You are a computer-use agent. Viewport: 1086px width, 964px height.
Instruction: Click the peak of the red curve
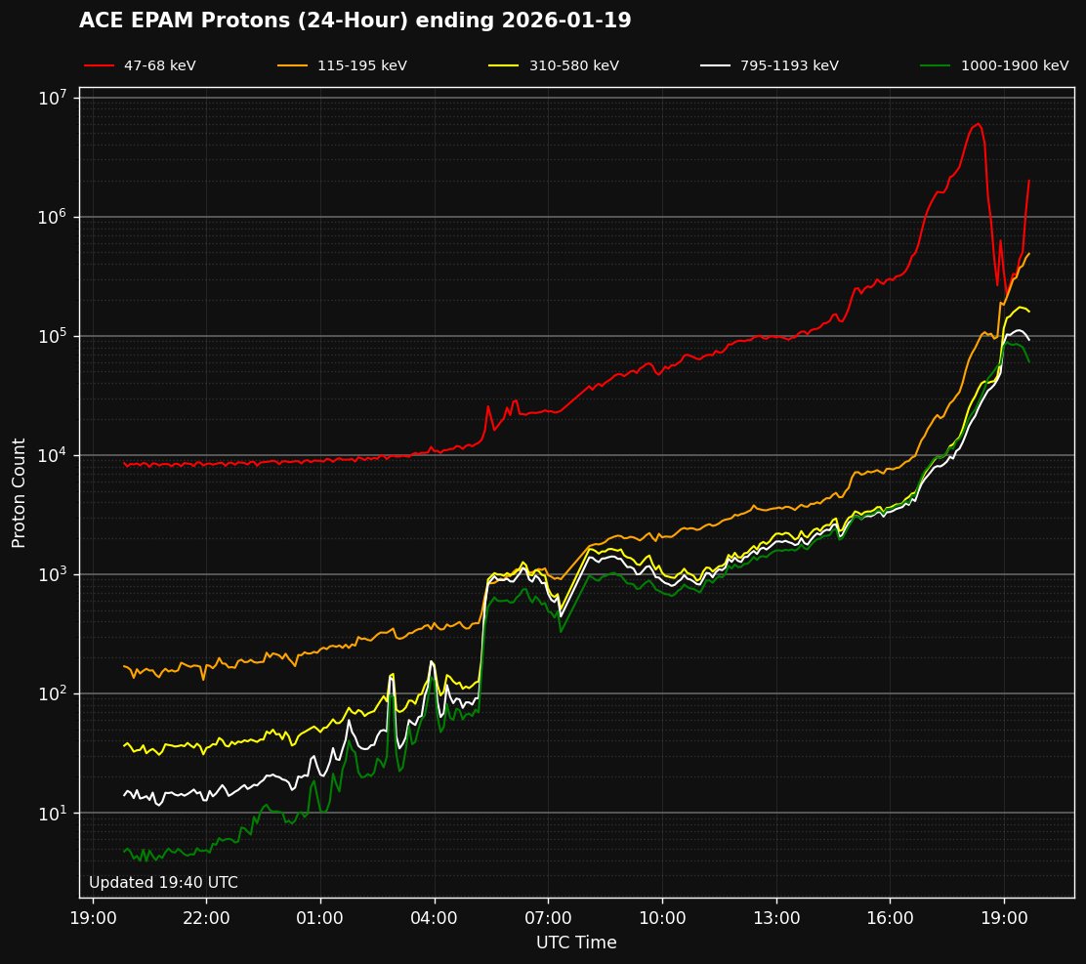pos(978,124)
